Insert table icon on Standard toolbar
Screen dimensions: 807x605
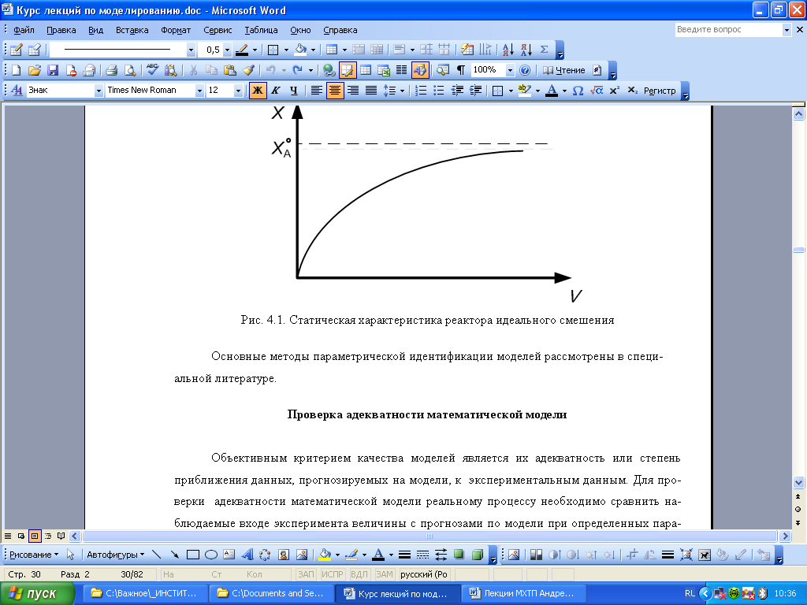366,70
